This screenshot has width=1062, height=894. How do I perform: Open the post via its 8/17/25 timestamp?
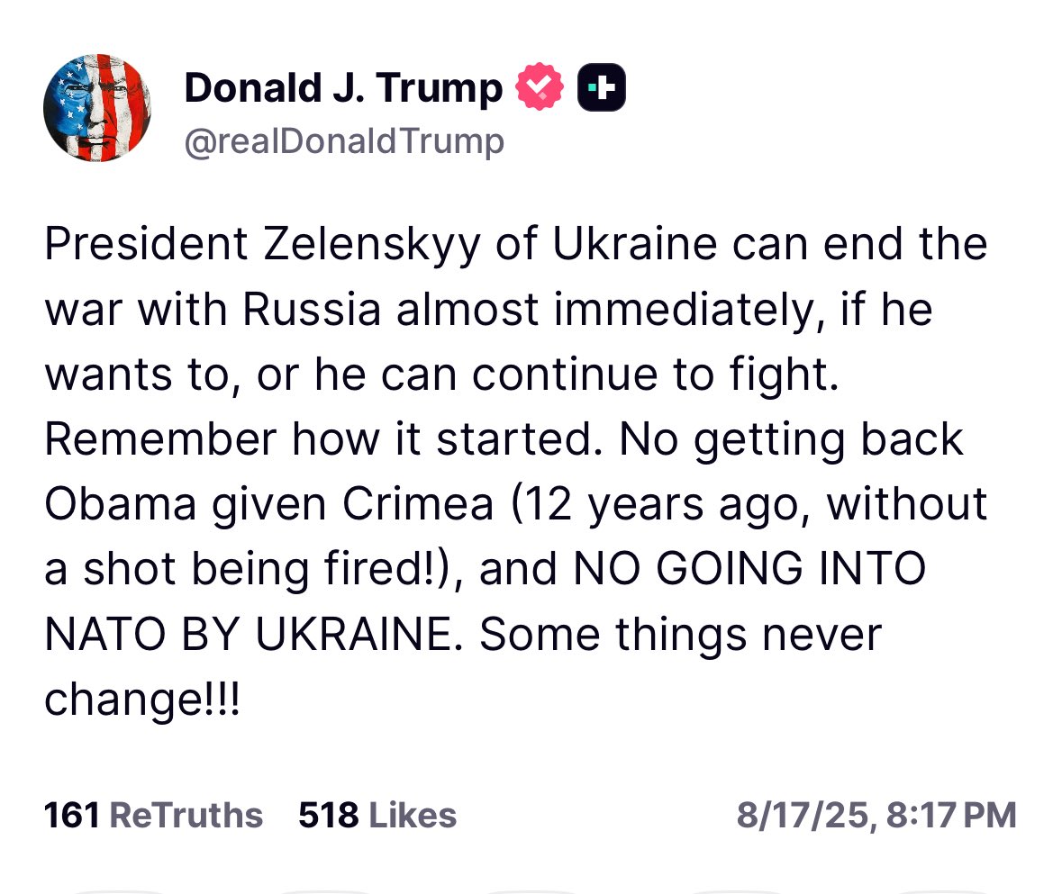pyautogui.click(x=876, y=815)
